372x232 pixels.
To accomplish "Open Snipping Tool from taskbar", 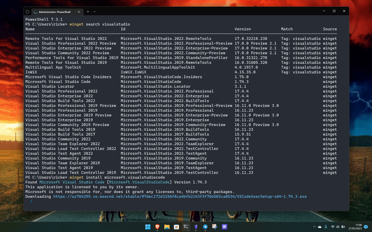I will 215,227.
